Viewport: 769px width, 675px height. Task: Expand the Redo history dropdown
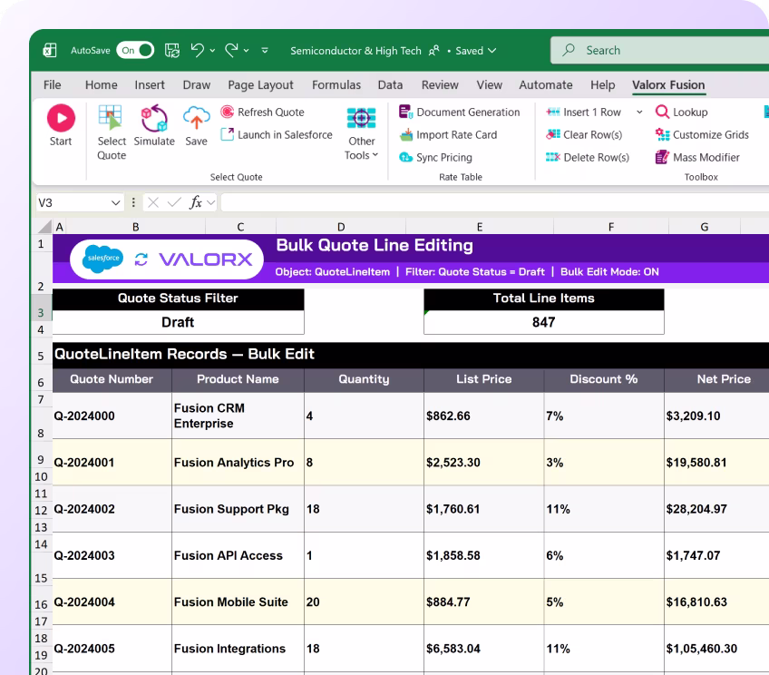point(246,51)
